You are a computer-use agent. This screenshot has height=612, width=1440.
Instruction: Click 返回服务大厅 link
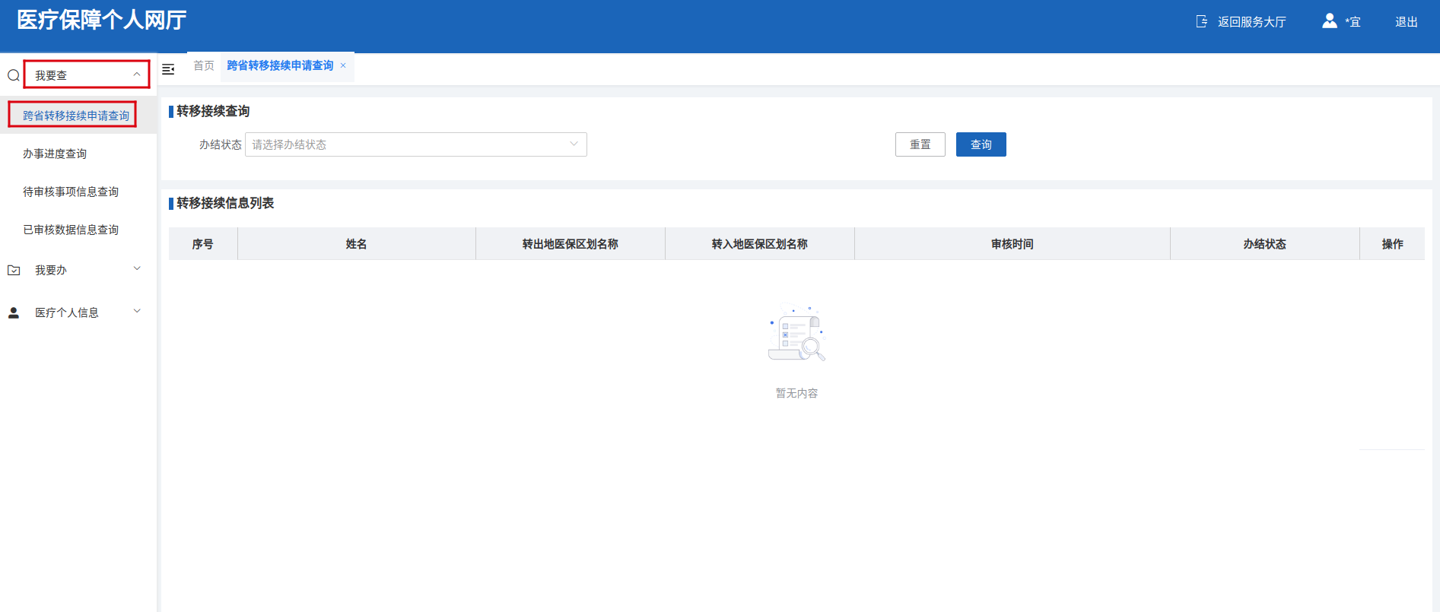1252,22
